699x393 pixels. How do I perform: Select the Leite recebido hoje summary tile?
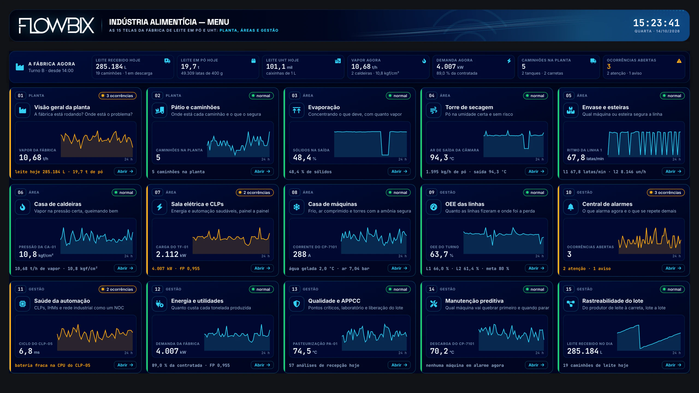(133, 67)
